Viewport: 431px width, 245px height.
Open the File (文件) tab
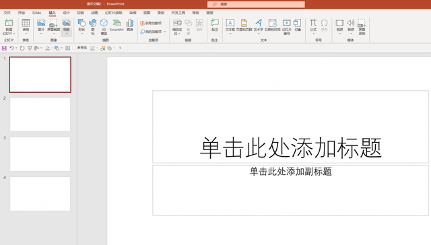7,13
